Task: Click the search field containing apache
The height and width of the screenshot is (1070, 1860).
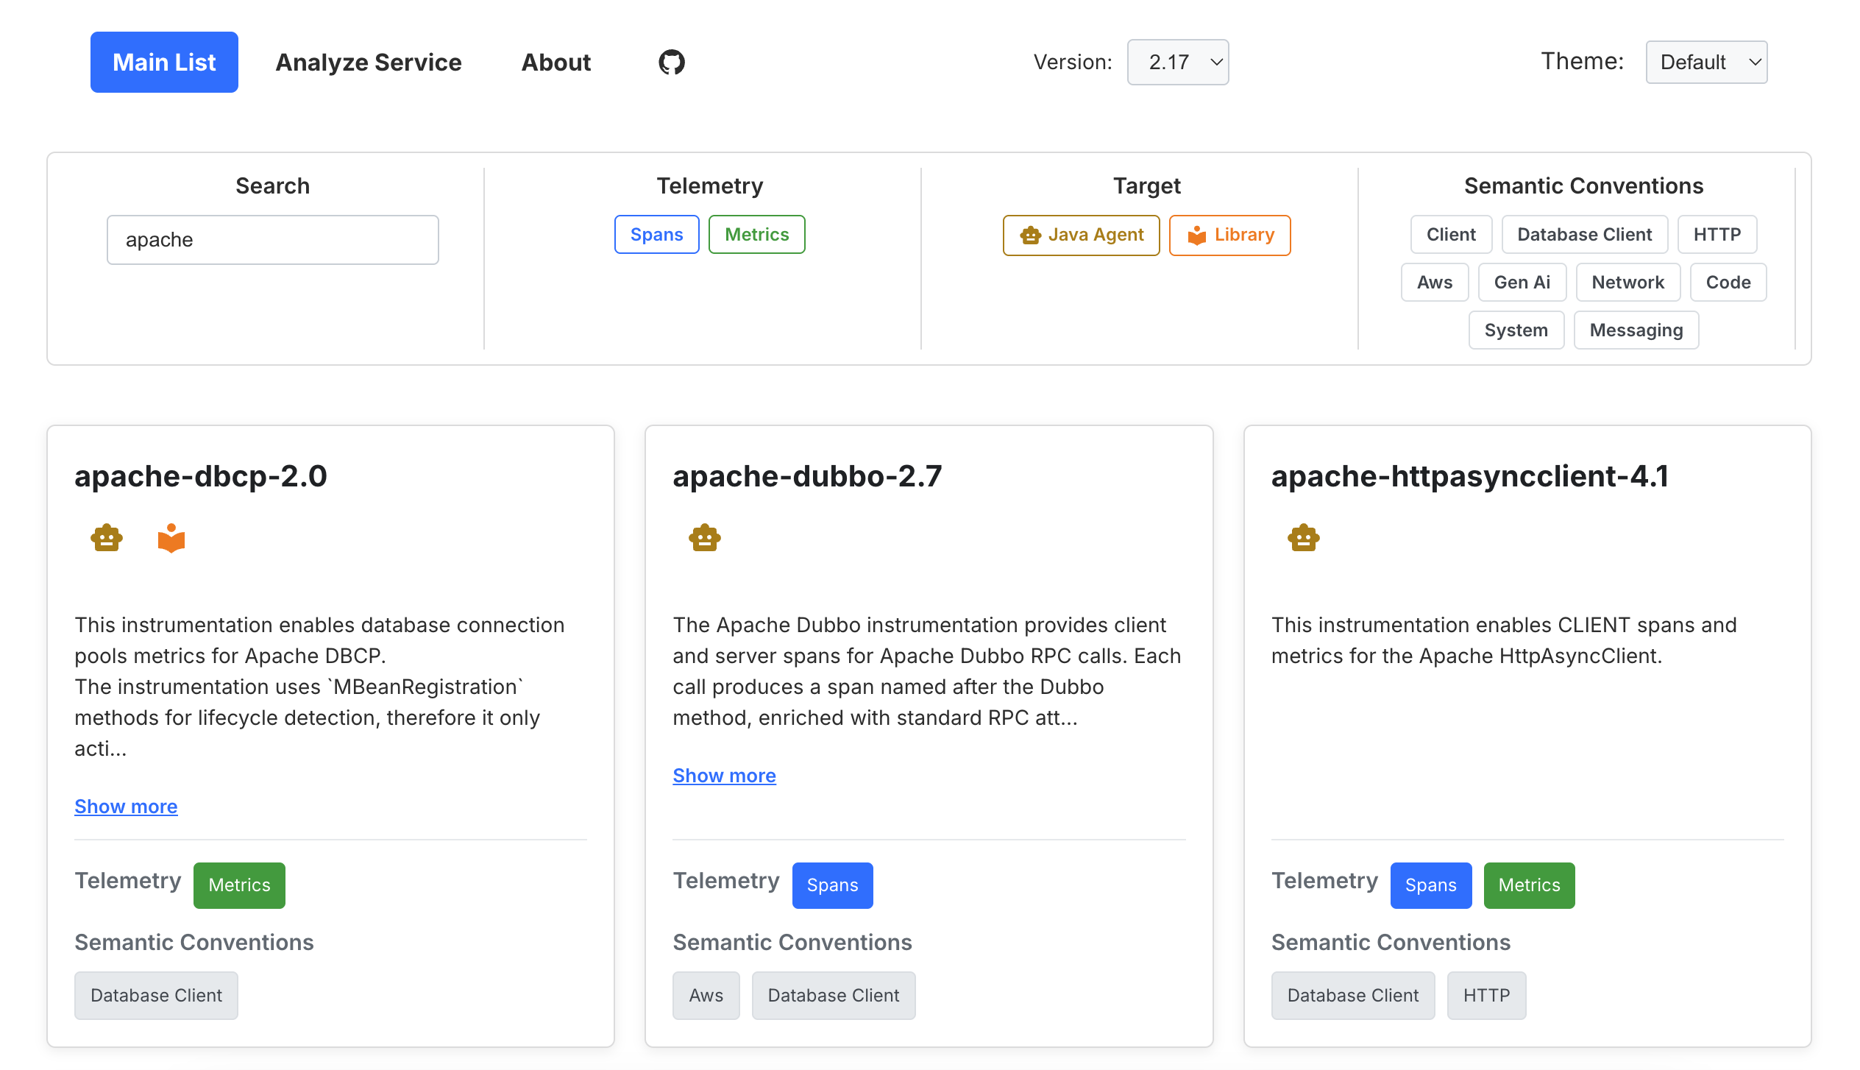Action: pos(272,240)
